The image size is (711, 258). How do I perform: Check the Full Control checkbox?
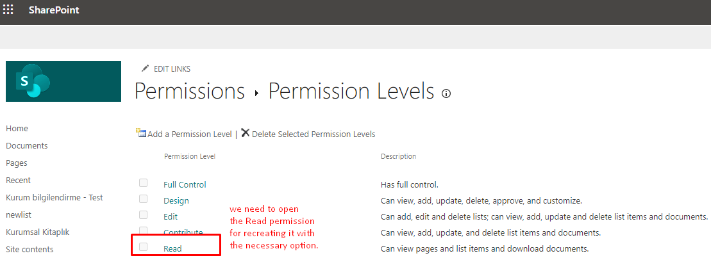(x=143, y=183)
